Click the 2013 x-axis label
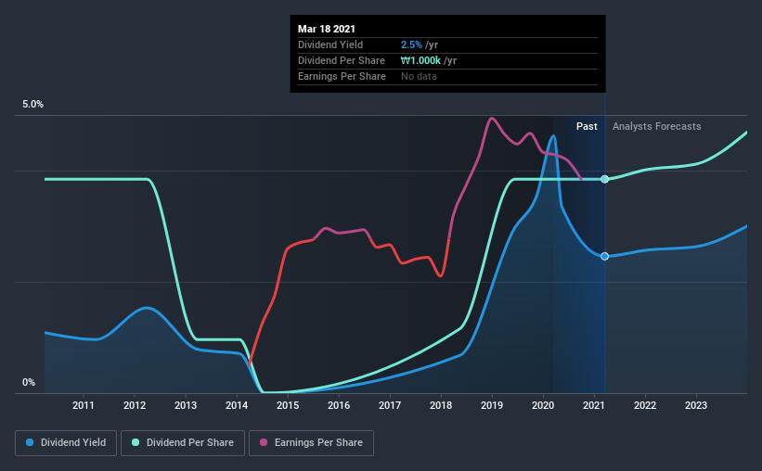 (185, 405)
